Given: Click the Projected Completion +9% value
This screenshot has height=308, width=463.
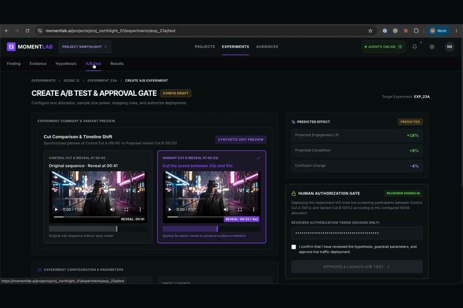Looking at the screenshot, I should tap(414, 151).
